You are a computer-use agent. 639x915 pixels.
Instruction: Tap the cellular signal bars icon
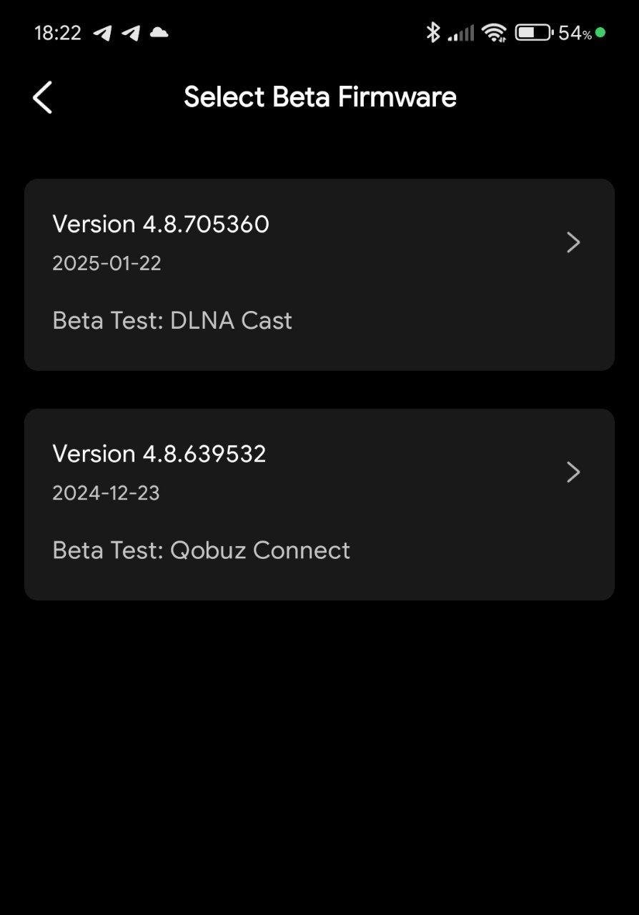pyautogui.click(x=461, y=33)
